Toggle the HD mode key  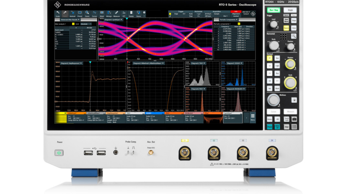coord(277,119)
